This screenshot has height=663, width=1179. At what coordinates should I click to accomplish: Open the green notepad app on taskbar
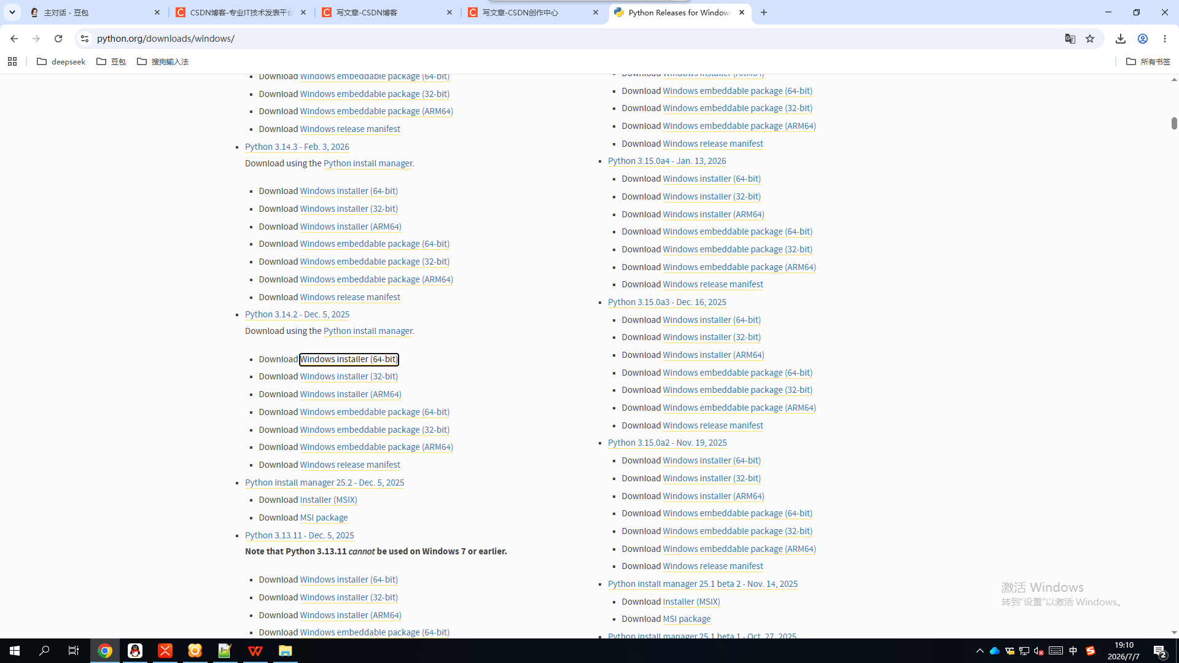click(225, 651)
